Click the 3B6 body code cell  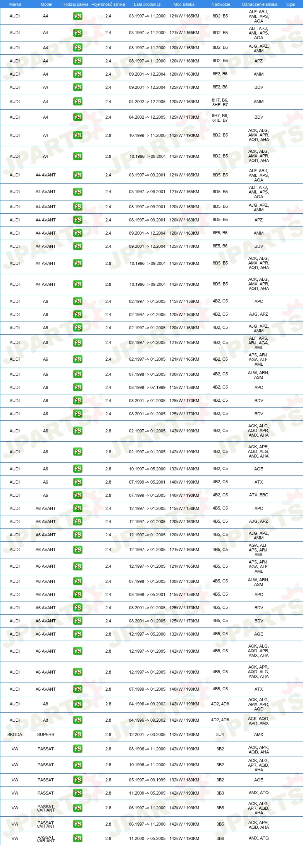tap(220, 838)
